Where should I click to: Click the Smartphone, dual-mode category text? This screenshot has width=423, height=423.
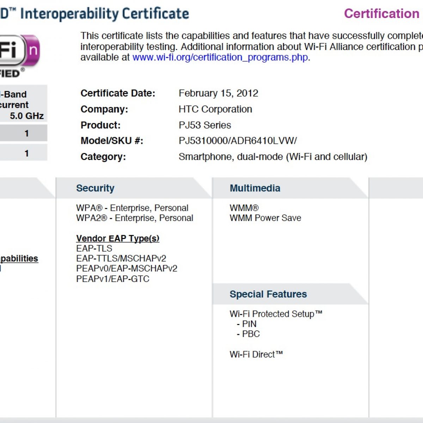point(273,157)
